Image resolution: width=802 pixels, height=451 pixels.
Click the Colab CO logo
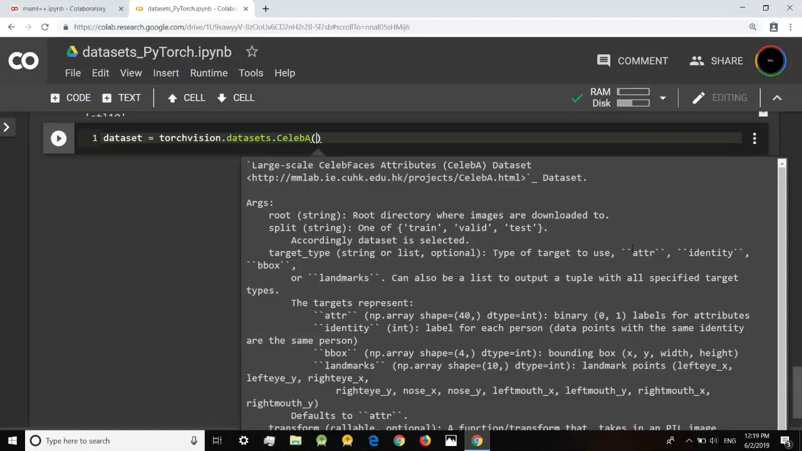[23, 61]
